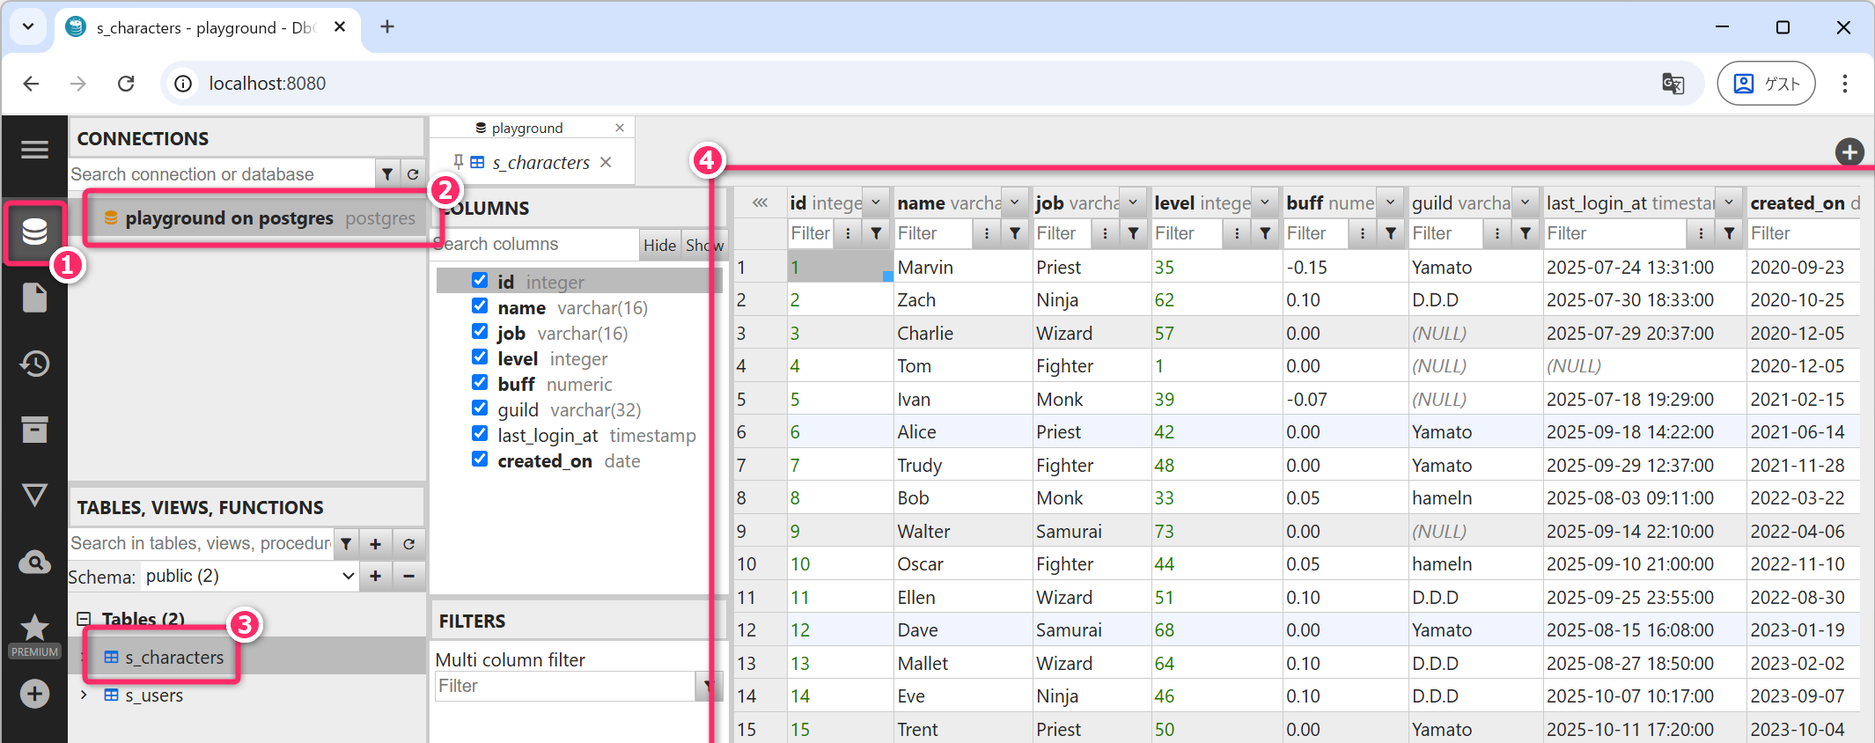Image resolution: width=1875 pixels, height=743 pixels.
Task: Toggle the guild column checkbox
Action: tap(480, 408)
